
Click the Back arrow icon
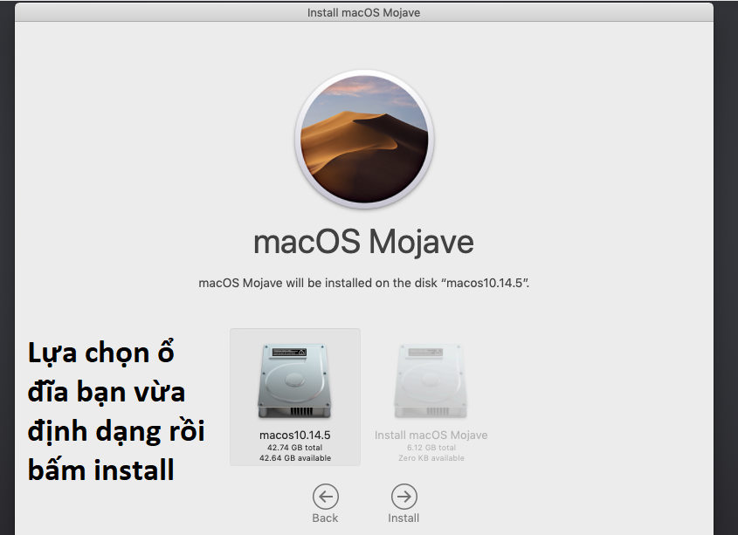(326, 497)
